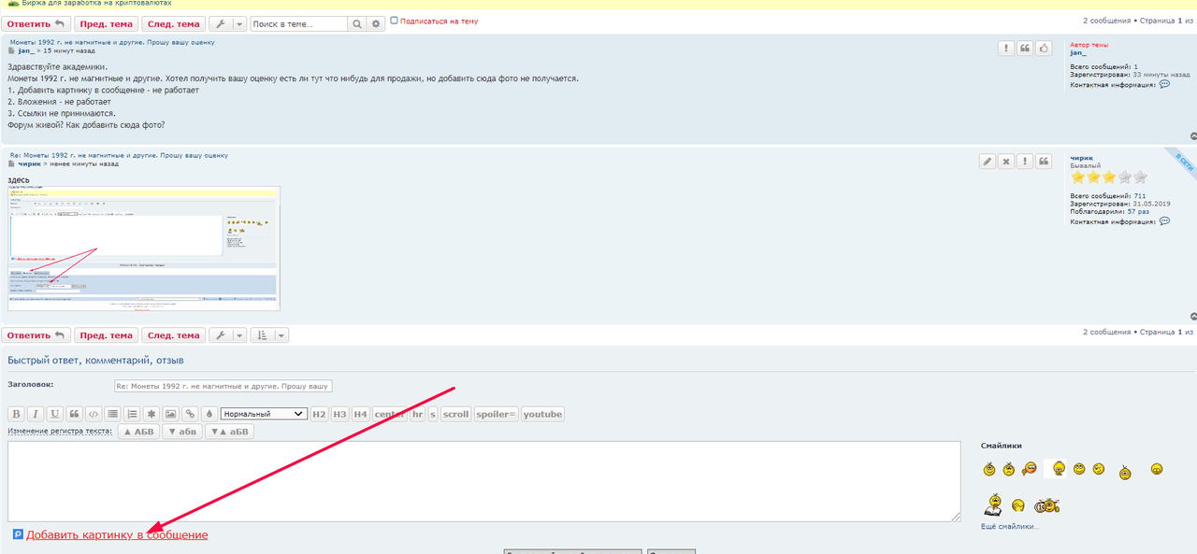Invert text case '▼▲ аБВ' button
Screen dimensions: 1197x554
229,432
